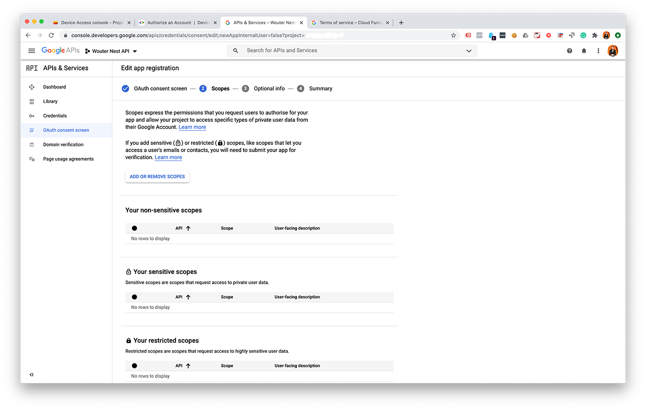646x410 pixels.
Task: Sort non-sensitive scopes by API column
Action: 183,228
